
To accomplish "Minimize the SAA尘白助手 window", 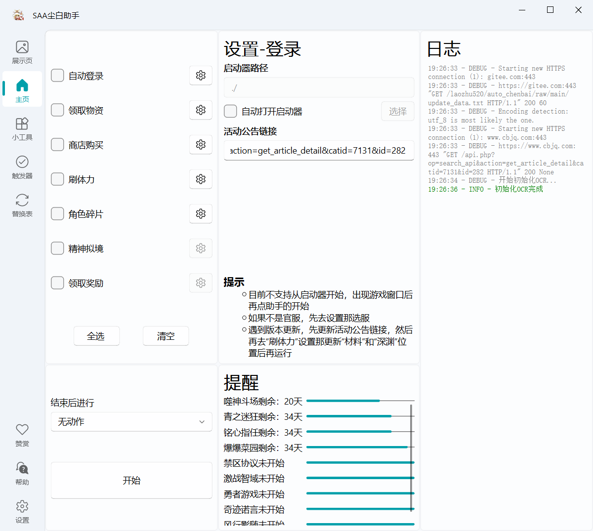I will [522, 10].
